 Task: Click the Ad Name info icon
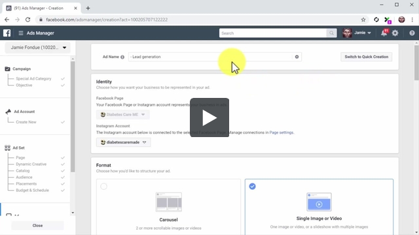(x=122, y=57)
